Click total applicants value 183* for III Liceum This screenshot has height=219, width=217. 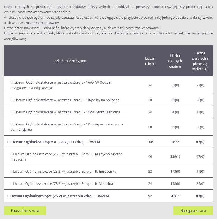click(x=175, y=142)
